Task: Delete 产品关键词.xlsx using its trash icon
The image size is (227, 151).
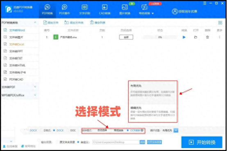Action: click(207, 37)
